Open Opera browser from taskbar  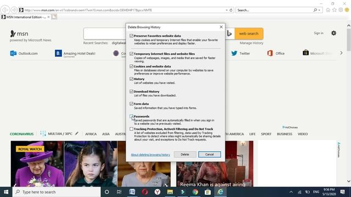(x=145, y=192)
